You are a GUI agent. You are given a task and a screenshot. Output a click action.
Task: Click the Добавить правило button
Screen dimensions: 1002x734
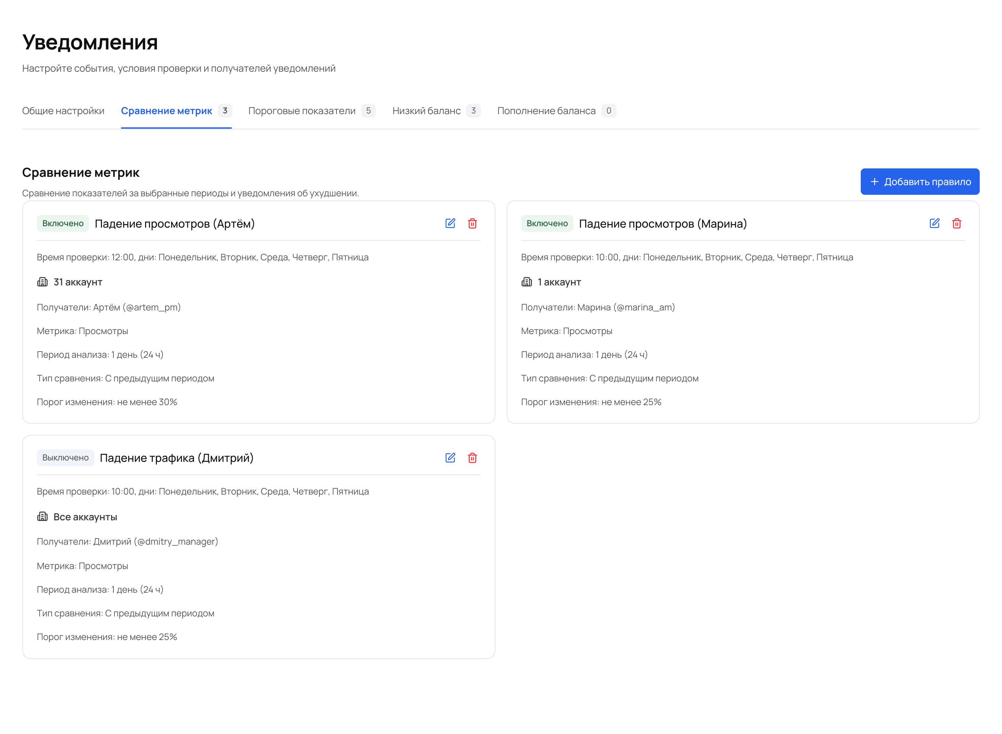[920, 182]
